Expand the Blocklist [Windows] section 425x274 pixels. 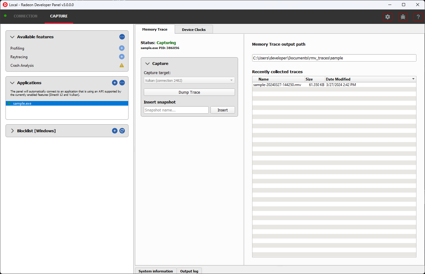(12, 131)
